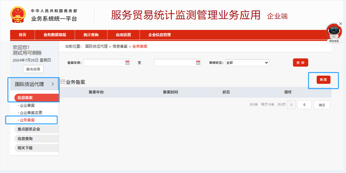The width and height of the screenshot is (346, 173).
Task: Open the start date calendar picker icon
Action: (x=127, y=63)
